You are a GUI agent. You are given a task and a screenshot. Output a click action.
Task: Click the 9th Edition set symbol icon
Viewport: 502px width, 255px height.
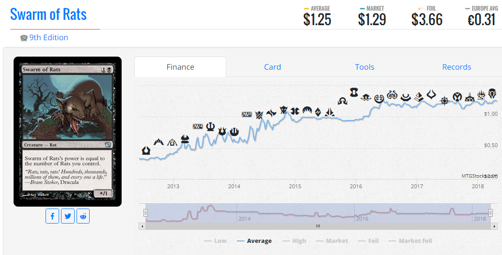click(24, 38)
